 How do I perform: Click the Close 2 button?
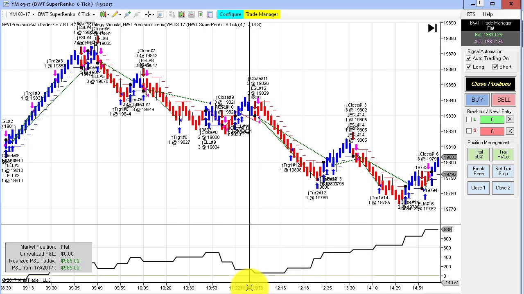click(503, 188)
